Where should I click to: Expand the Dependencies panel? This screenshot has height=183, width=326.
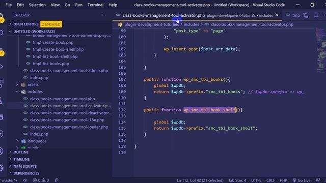tap(26, 173)
